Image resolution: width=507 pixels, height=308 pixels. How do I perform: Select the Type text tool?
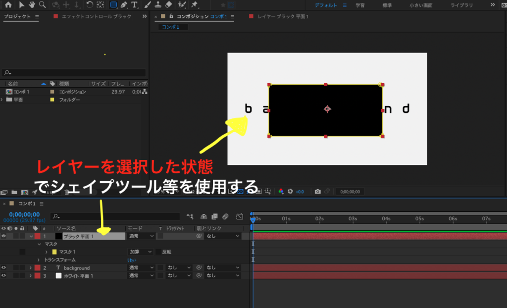134,5
